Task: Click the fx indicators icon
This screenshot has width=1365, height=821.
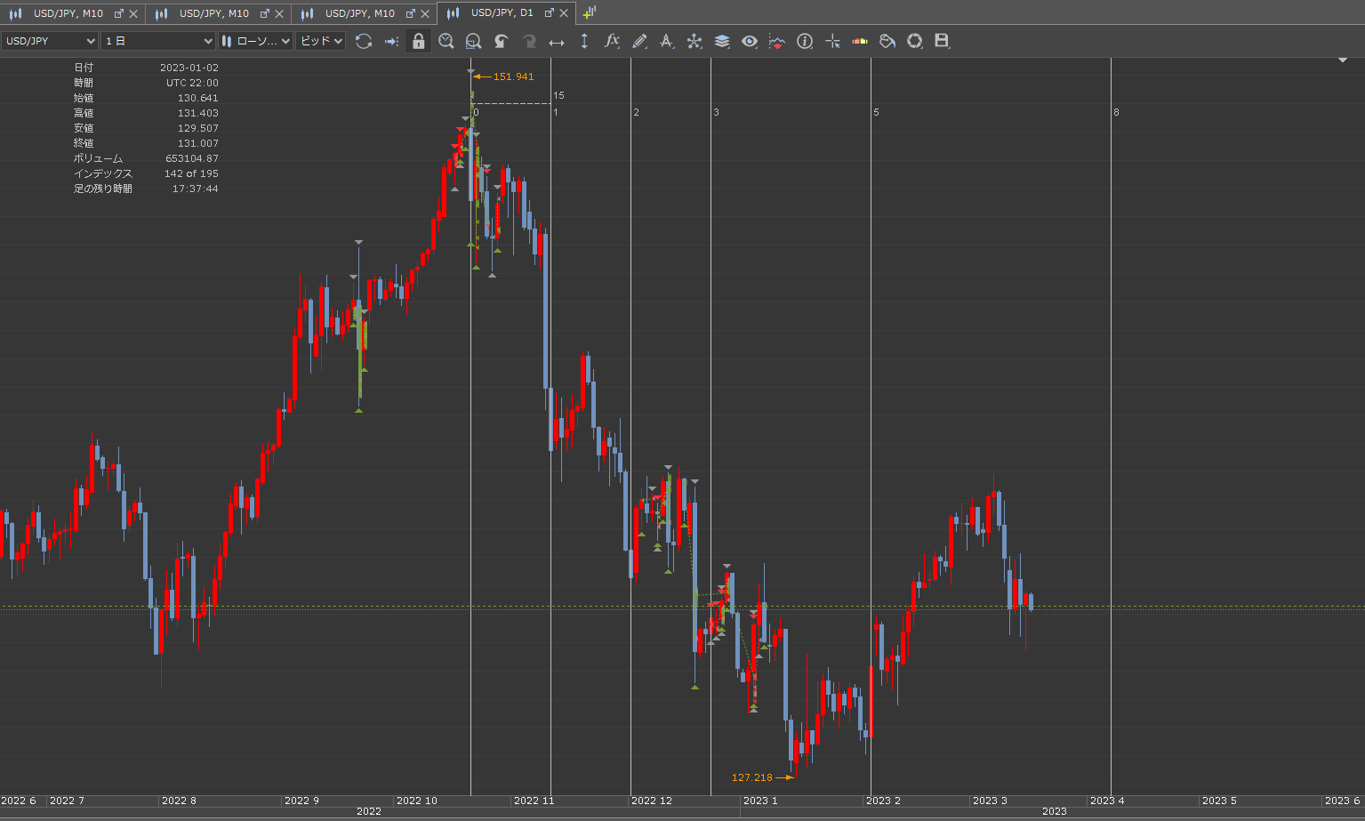Action: (612, 41)
